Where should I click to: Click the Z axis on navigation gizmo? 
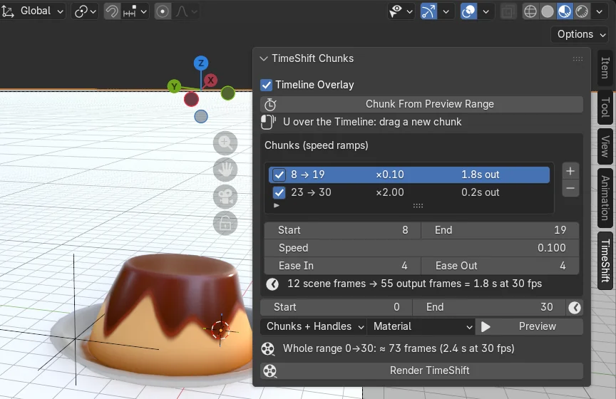tap(201, 63)
